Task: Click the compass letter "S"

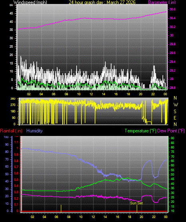Action: pos(175,112)
